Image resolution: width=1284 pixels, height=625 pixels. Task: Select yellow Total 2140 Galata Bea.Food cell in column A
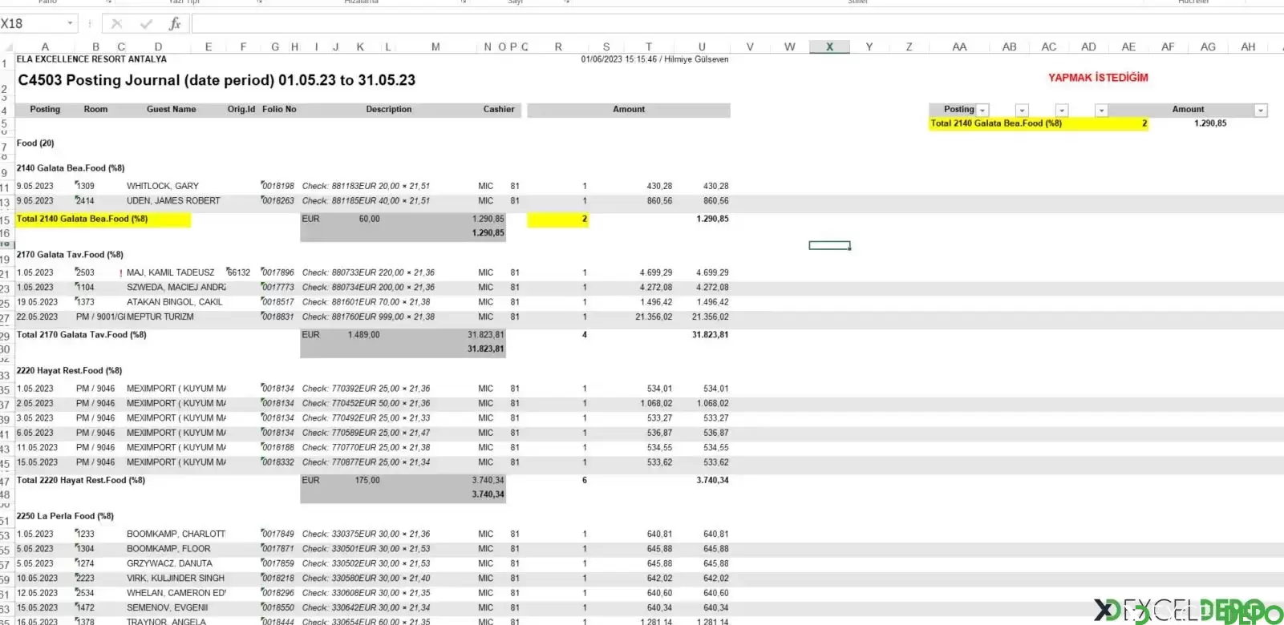pos(103,219)
